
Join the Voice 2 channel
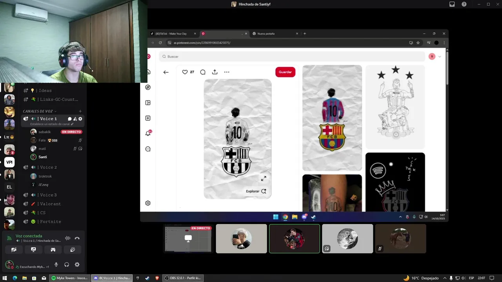tap(52, 167)
